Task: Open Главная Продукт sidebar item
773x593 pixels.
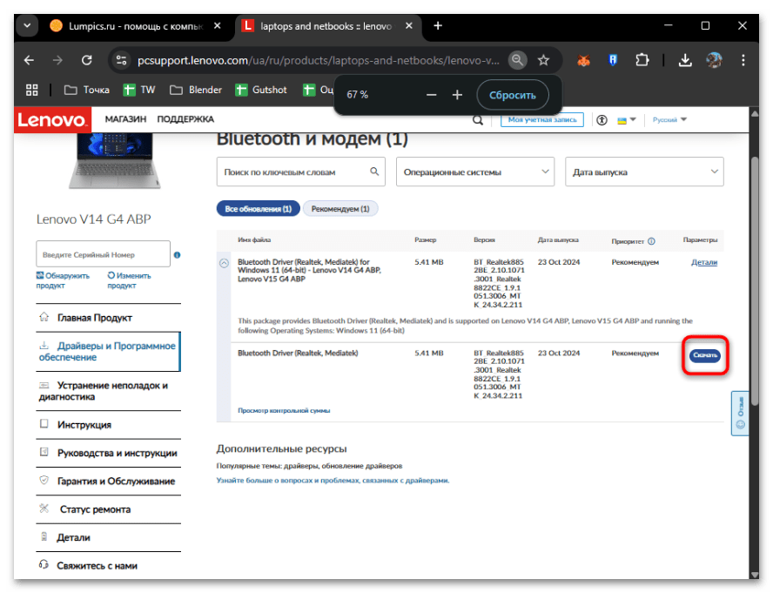Action: point(109,318)
